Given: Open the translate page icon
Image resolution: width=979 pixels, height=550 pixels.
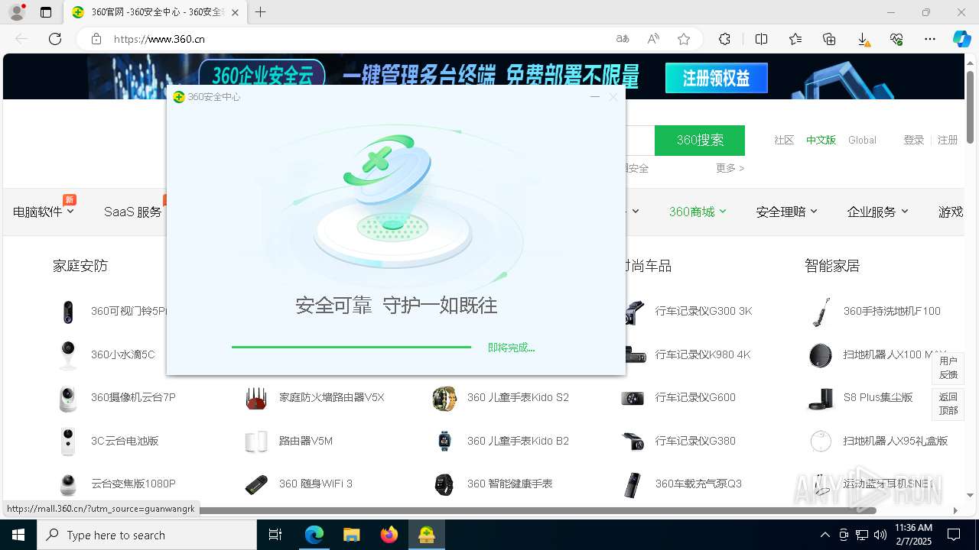Looking at the screenshot, I should (x=623, y=39).
